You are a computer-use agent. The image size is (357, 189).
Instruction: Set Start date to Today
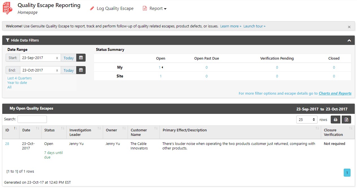[x=69, y=58]
